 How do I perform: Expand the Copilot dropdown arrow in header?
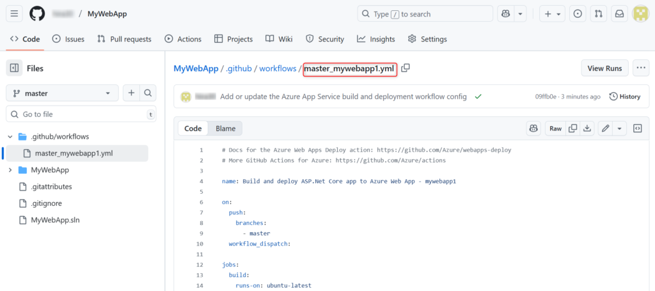(520, 14)
